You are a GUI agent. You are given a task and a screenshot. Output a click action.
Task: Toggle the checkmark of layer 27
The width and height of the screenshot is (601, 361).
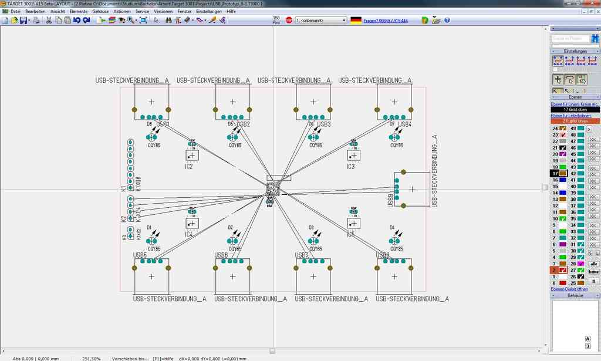click(x=580, y=270)
